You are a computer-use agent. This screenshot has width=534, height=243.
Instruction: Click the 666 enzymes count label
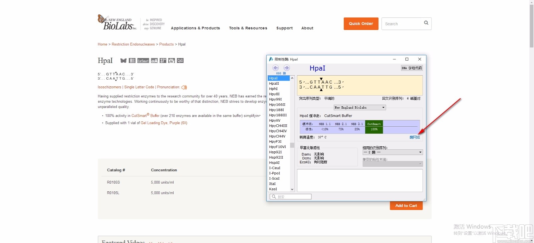coord(281,73)
